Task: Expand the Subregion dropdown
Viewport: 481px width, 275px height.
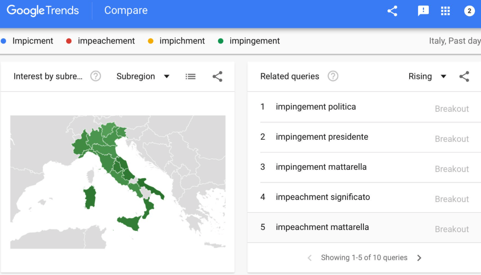Action: 143,76
